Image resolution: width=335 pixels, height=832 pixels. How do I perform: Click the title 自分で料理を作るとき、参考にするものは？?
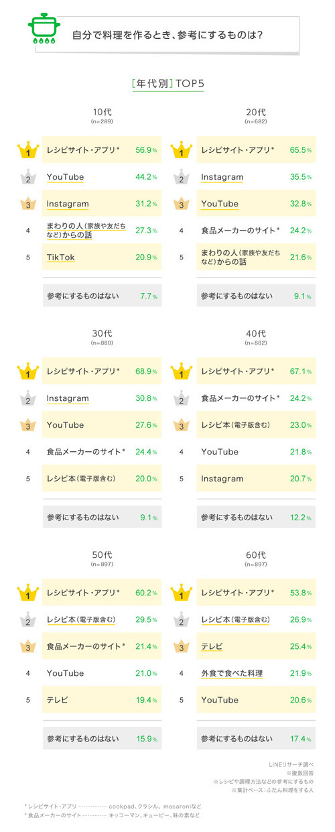click(167, 34)
